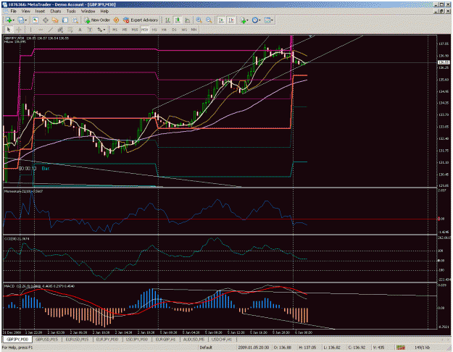Switch to the EURUSD,M15 chart tab
This screenshot has width=453, height=352.
click(x=77, y=339)
